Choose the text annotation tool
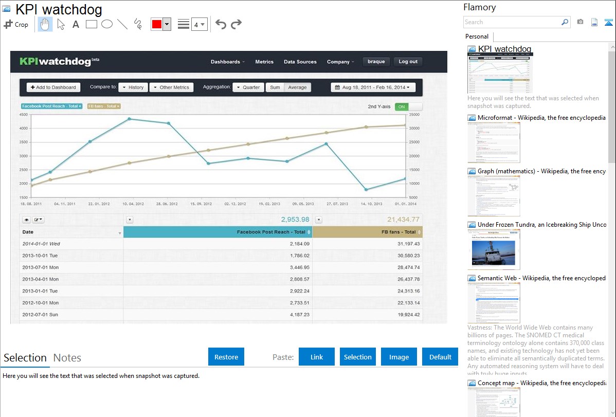The height and width of the screenshot is (417, 616). [x=76, y=24]
